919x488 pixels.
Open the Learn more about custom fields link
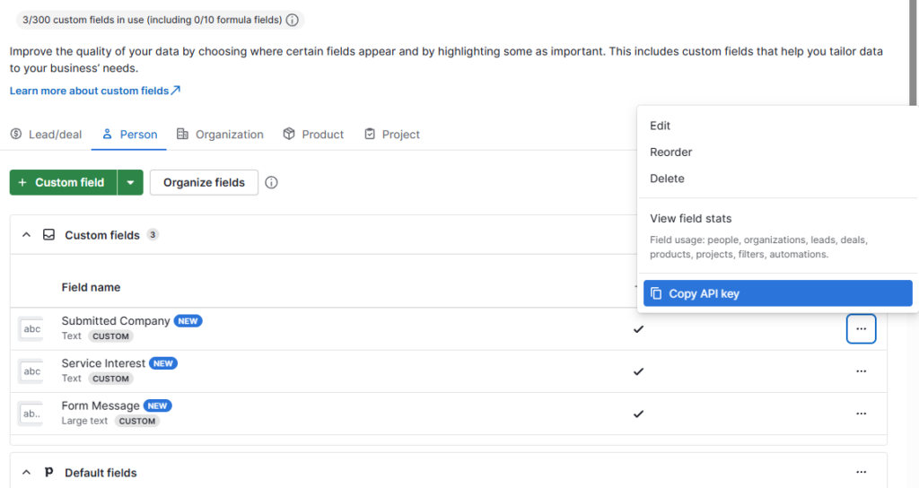click(x=95, y=91)
